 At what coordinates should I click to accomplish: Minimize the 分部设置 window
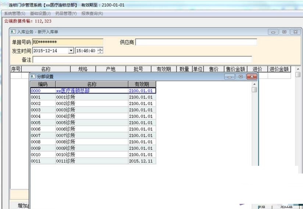click(x=229, y=76)
